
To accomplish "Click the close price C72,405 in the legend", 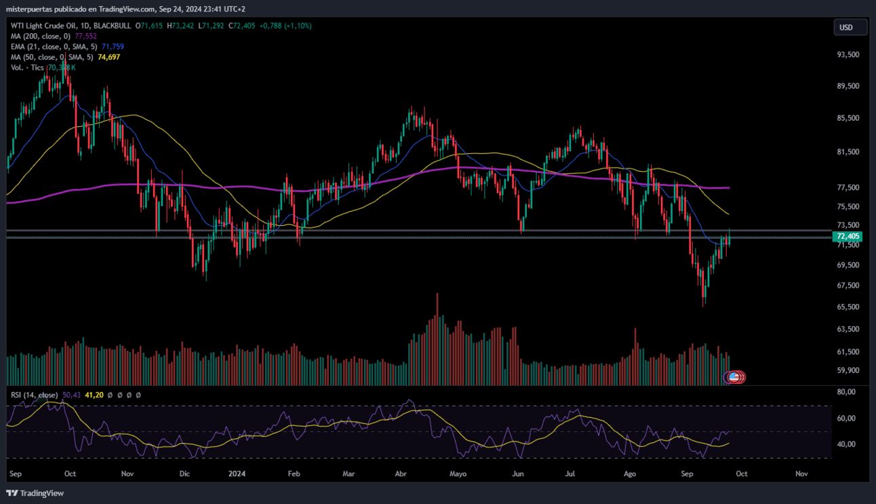I will pyautogui.click(x=241, y=26).
